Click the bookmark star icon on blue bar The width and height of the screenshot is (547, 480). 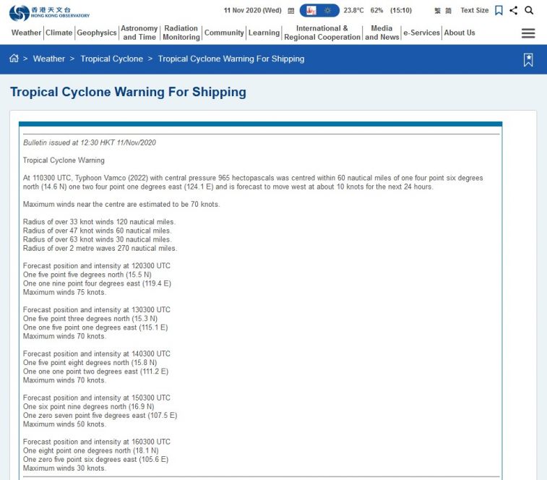528,60
